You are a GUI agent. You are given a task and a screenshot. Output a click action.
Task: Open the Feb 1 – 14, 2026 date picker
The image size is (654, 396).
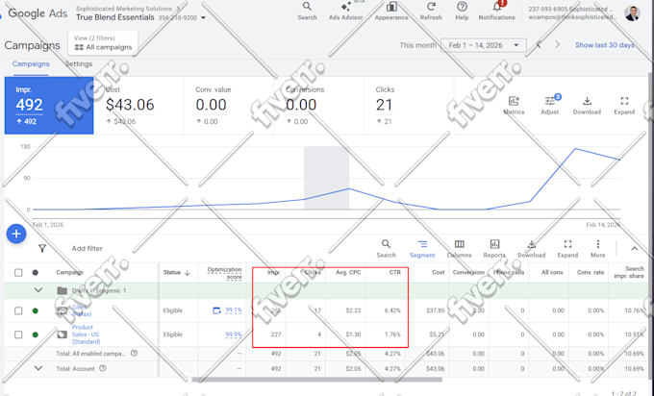click(x=484, y=45)
